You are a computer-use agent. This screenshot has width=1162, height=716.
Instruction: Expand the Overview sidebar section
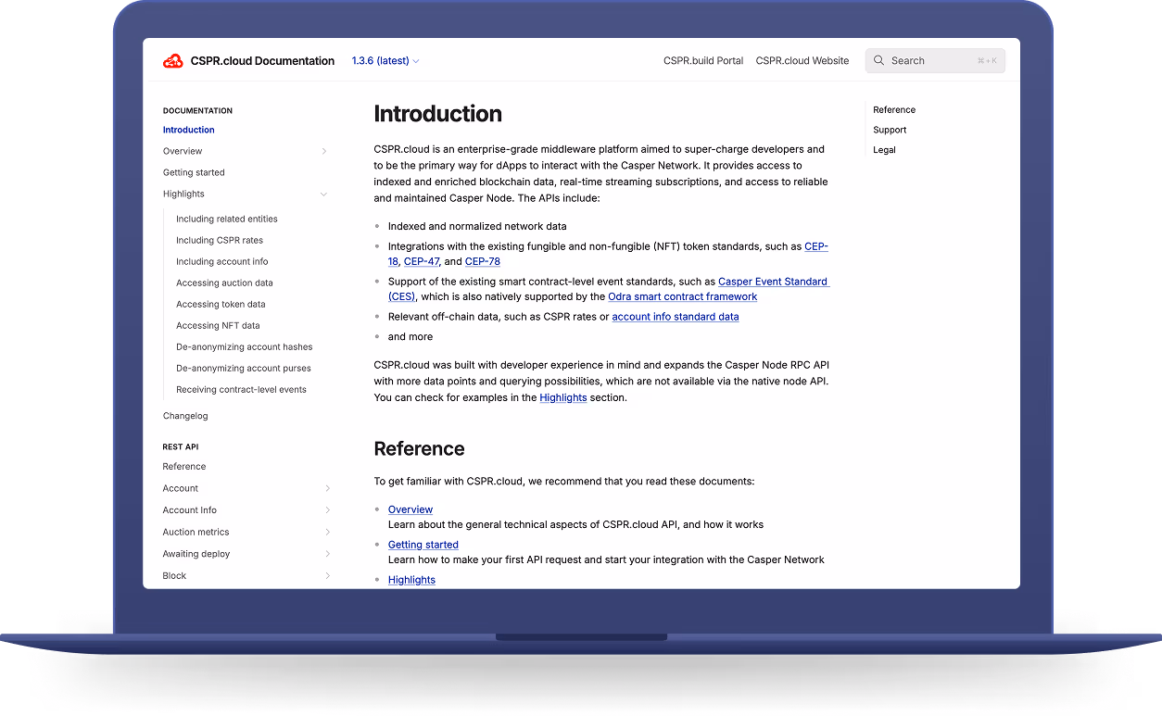(x=324, y=152)
